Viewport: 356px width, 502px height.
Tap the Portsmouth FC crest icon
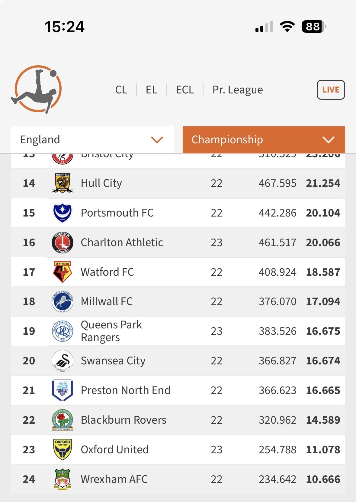(x=63, y=213)
